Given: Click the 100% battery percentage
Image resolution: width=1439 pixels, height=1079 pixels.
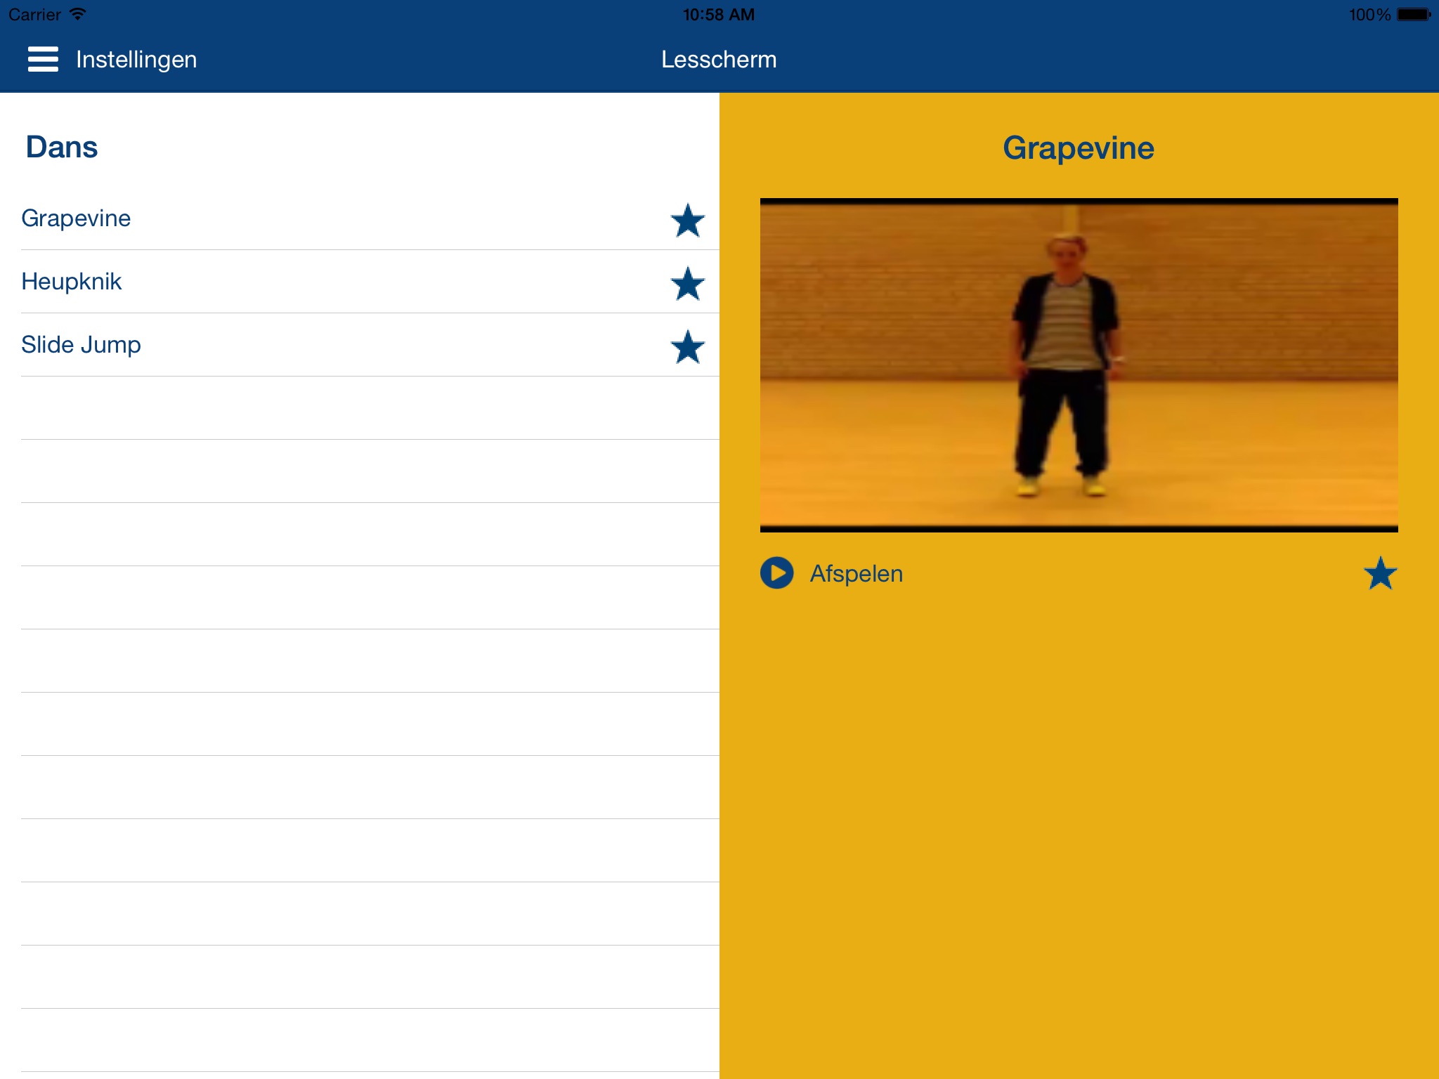Looking at the screenshot, I should (1369, 15).
